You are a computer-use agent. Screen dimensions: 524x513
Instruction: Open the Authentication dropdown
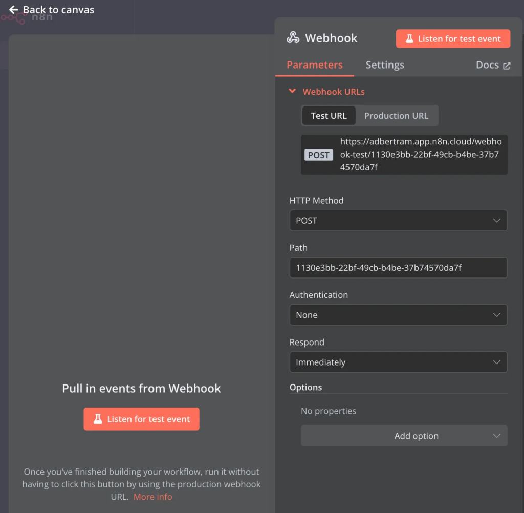tap(398, 315)
